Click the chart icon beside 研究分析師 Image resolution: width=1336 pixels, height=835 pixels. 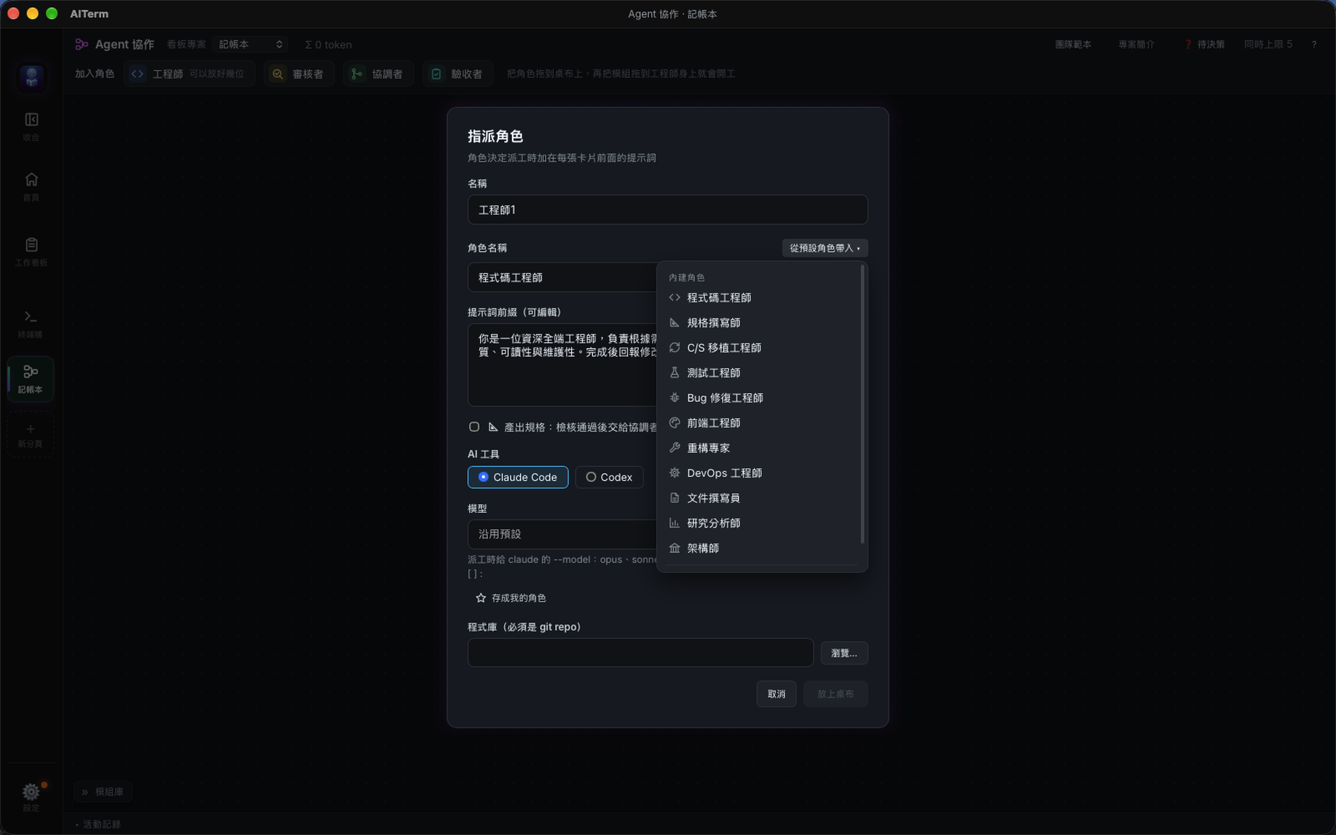point(675,523)
